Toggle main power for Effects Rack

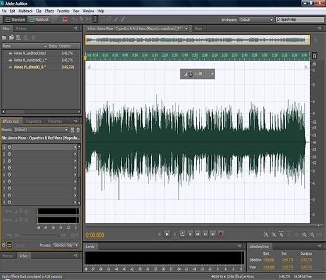coord(4,245)
